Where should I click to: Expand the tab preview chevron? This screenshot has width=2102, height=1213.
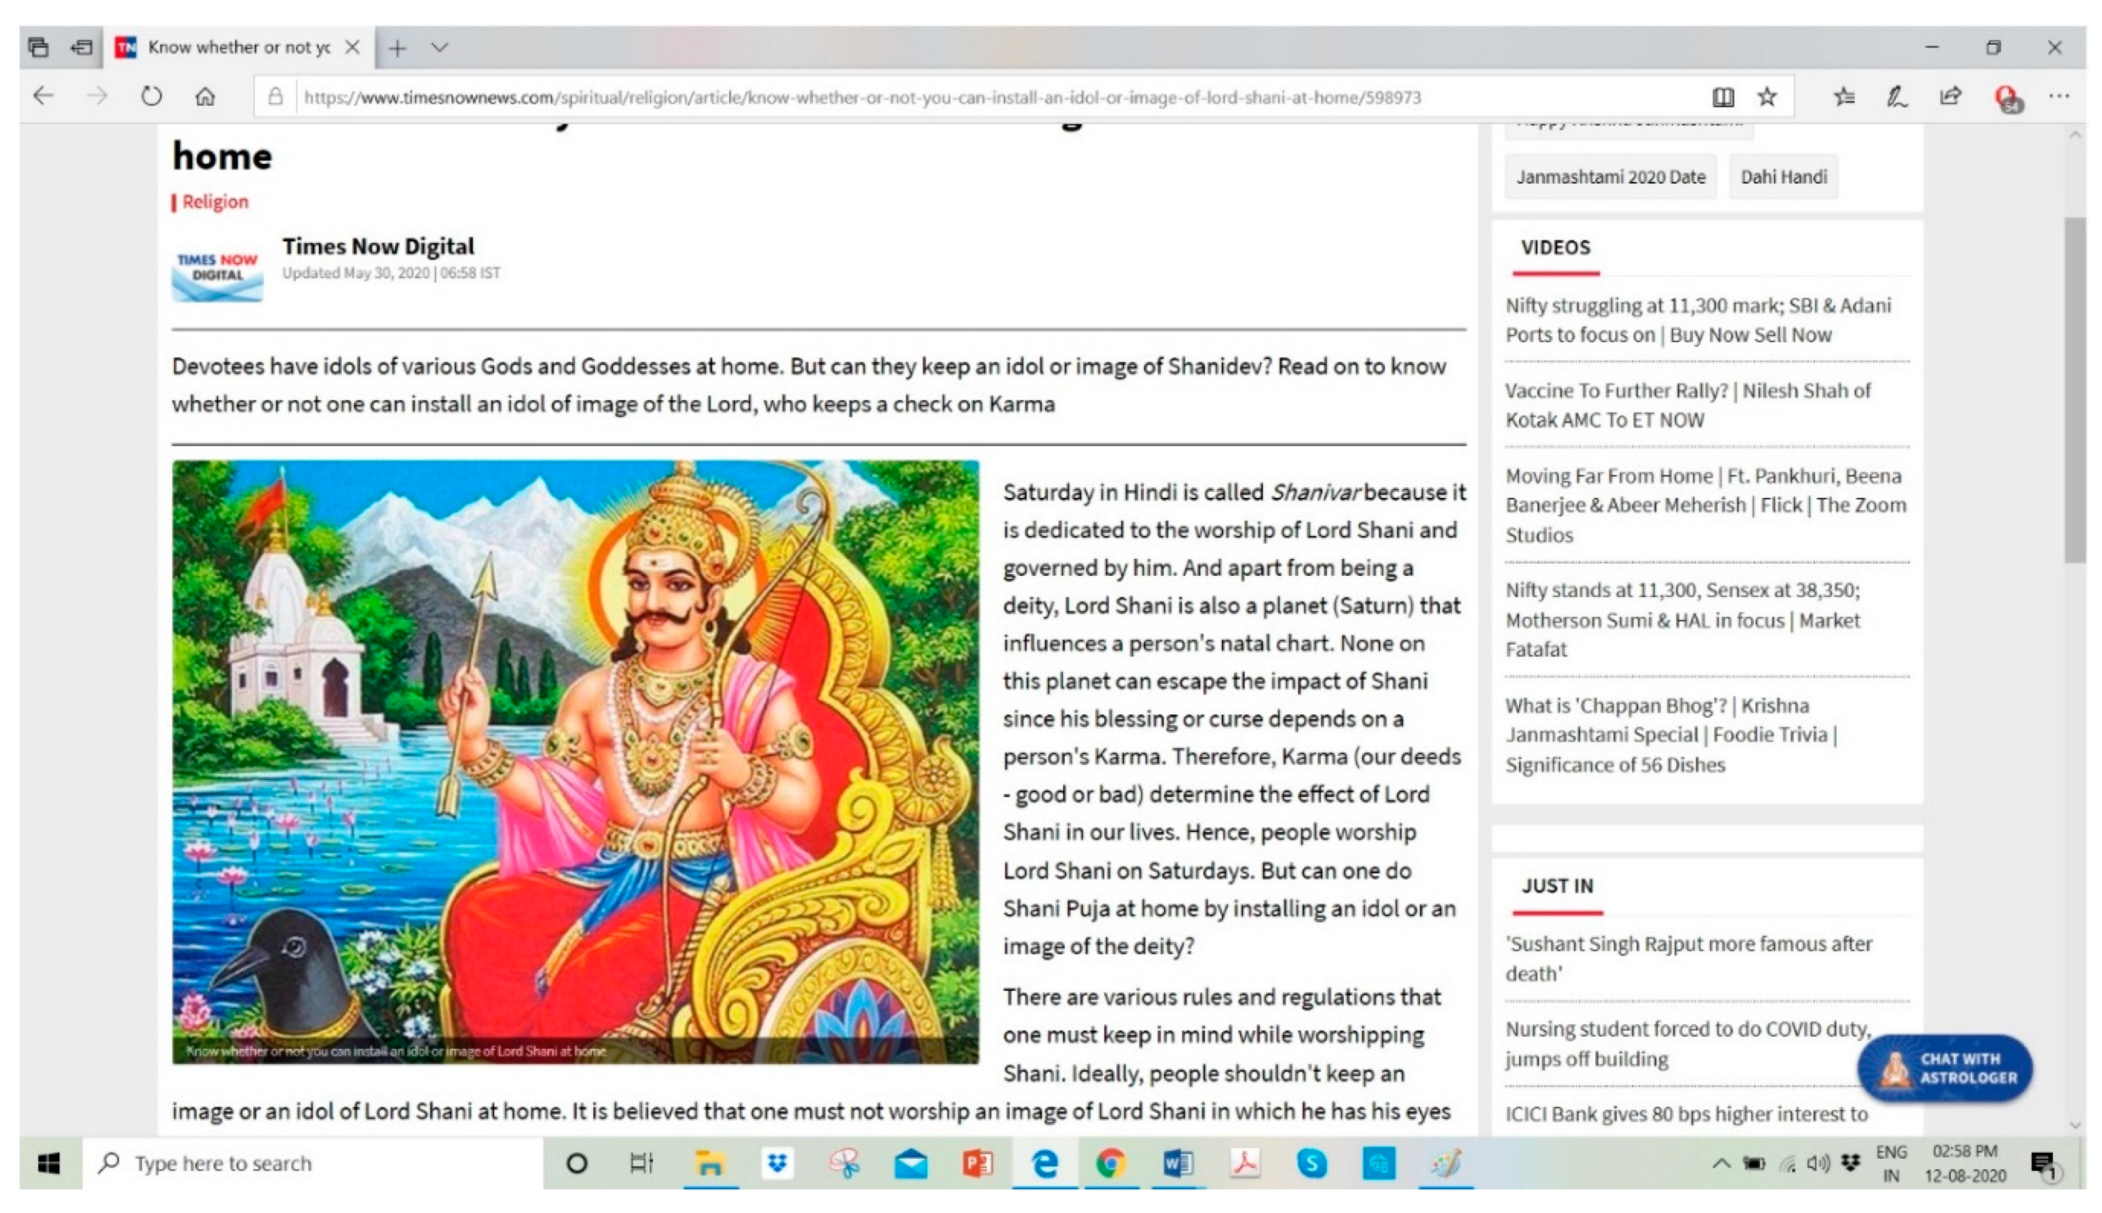439,47
